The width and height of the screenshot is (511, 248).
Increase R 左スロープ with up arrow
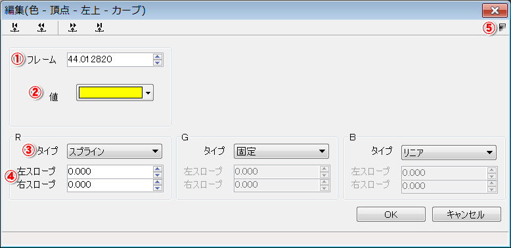[158, 169]
